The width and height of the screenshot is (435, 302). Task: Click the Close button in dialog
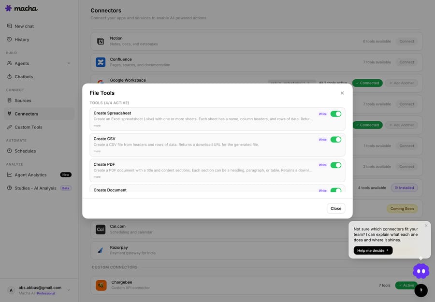[336, 209]
